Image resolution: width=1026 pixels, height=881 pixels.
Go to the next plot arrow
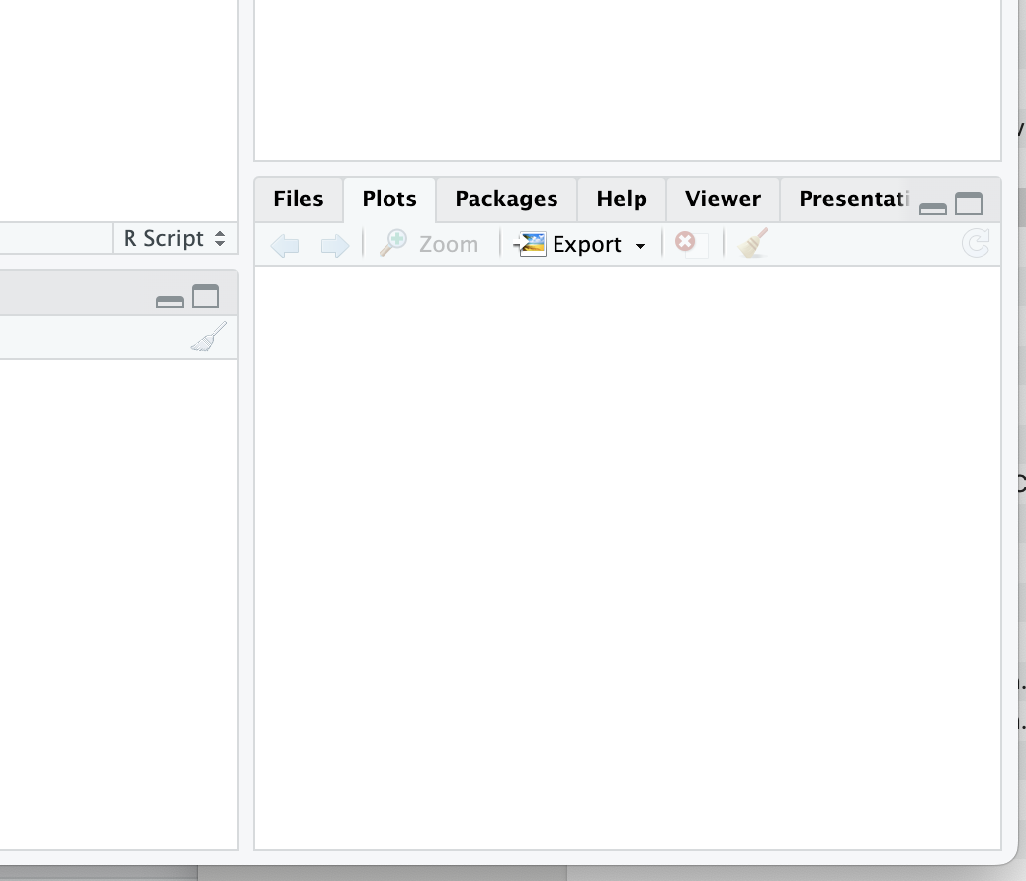coord(335,245)
